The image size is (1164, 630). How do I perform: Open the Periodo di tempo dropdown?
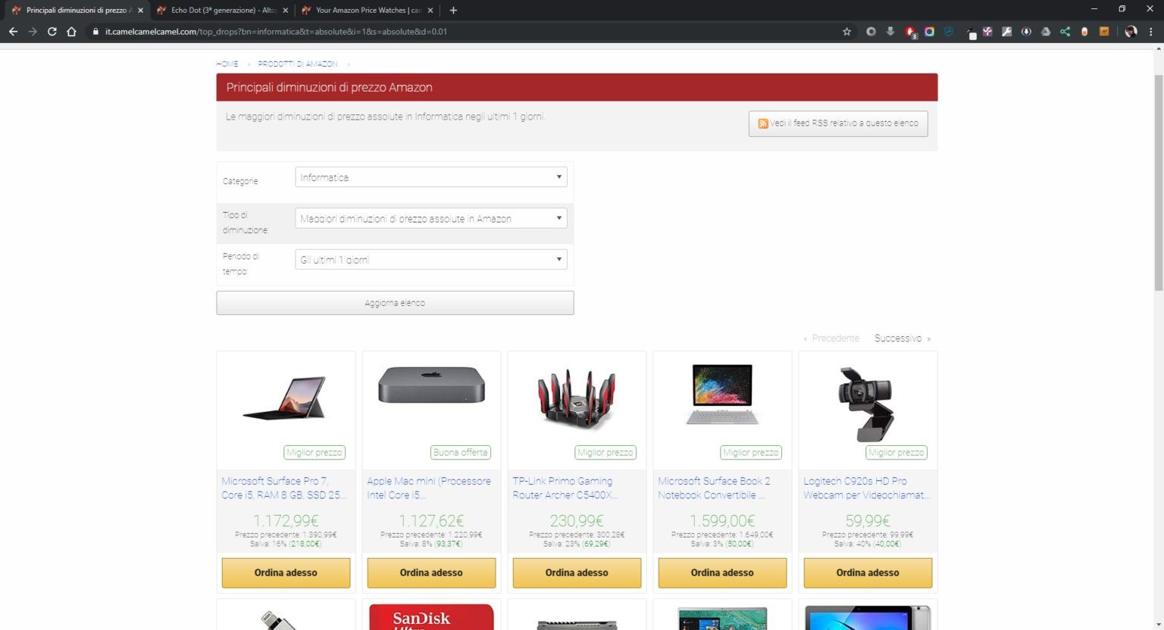(x=431, y=260)
